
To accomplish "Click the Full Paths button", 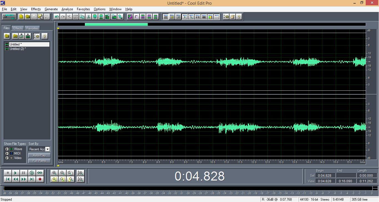I will pos(39,161).
